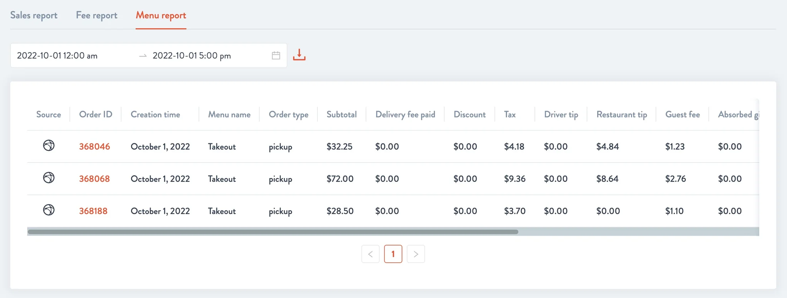Click the Delivery fee paid column header

click(x=405, y=115)
